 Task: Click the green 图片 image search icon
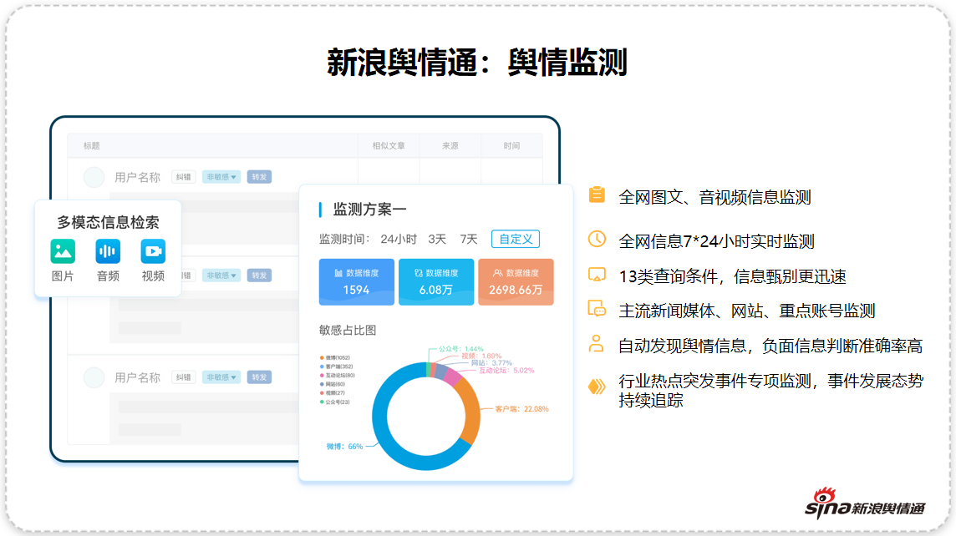63,251
